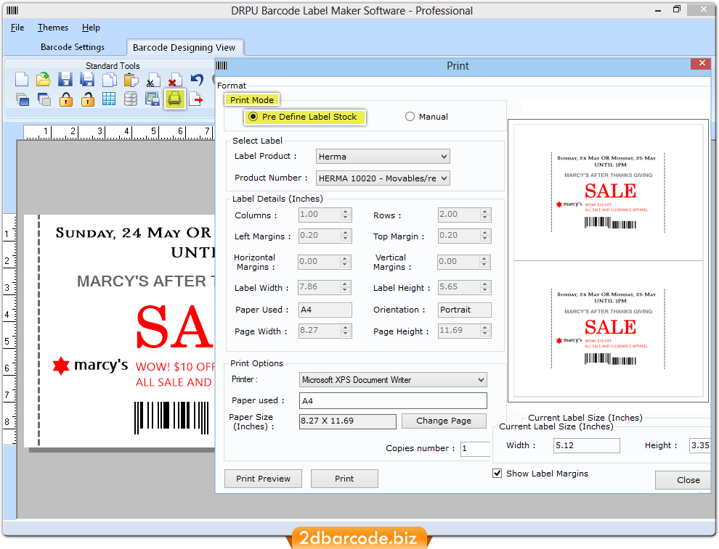Send object to back icon

43,99
